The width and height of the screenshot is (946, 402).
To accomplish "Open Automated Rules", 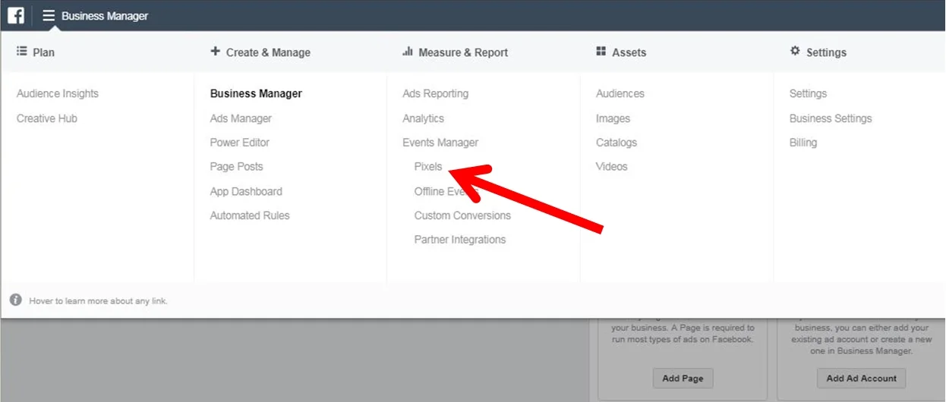I will tap(250, 215).
